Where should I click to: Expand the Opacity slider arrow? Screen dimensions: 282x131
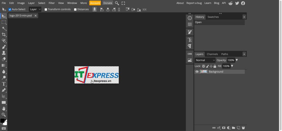pos(237,60)
